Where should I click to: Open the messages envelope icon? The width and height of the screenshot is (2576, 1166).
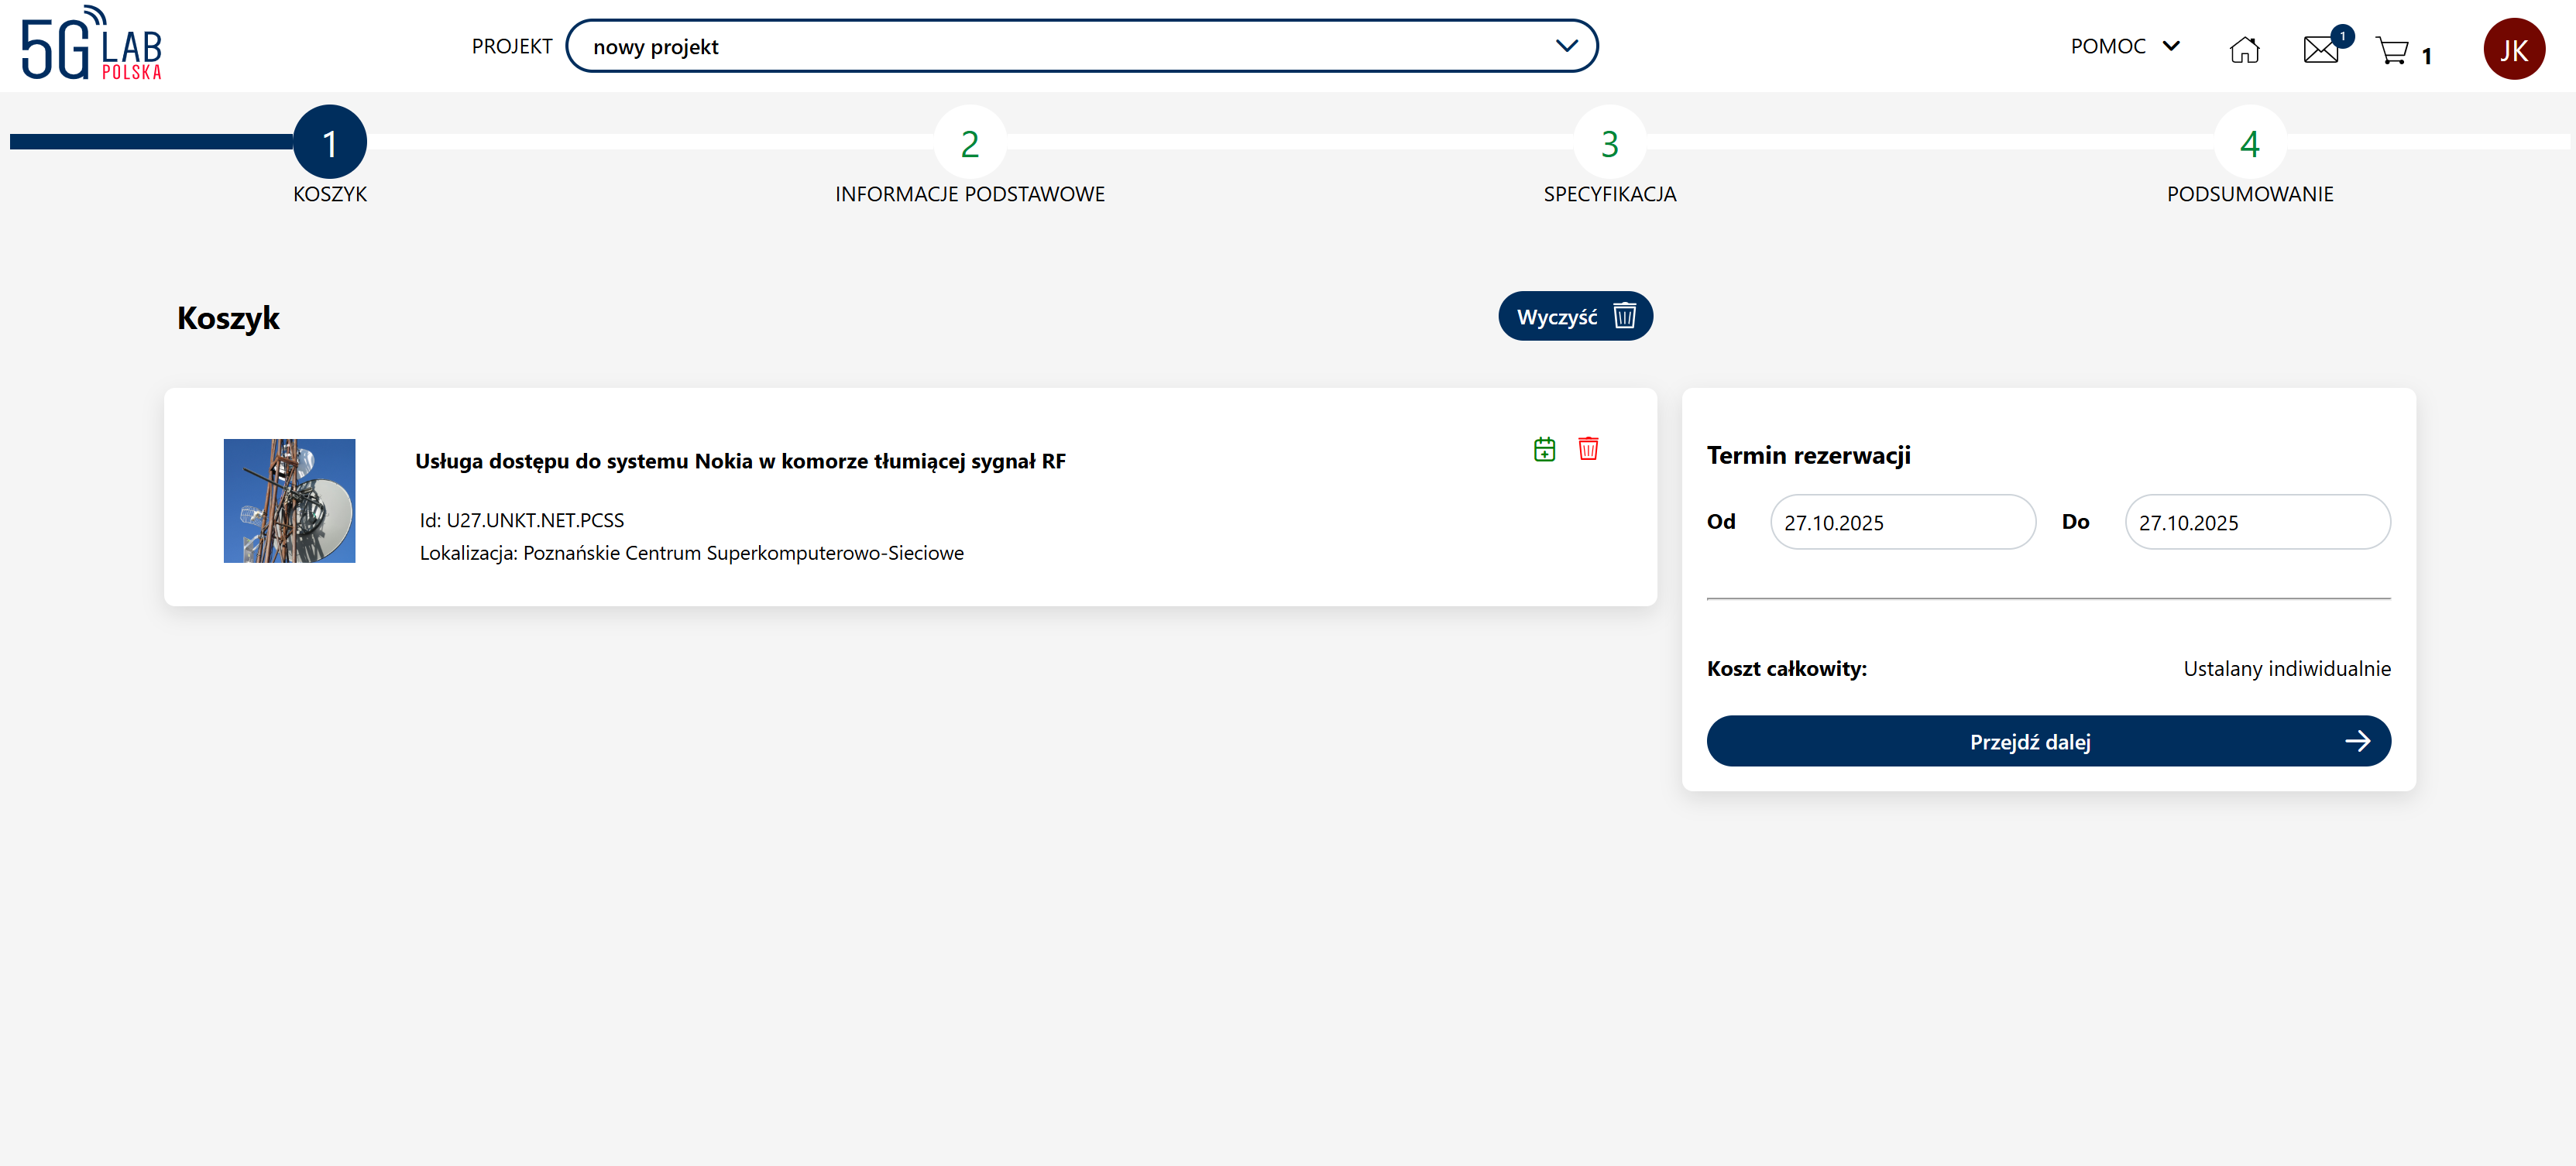coord(2320,49)
